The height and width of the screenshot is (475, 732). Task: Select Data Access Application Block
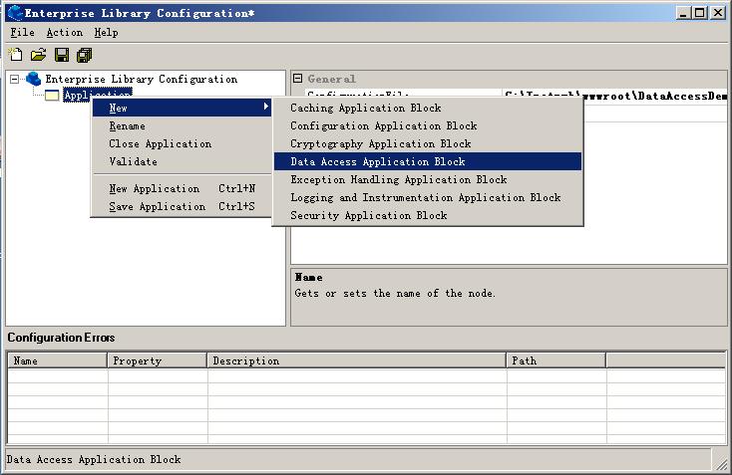377,161
